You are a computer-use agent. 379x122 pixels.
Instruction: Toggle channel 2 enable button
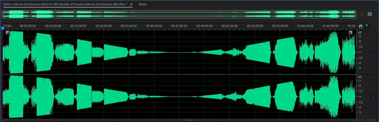click(372, 97)
